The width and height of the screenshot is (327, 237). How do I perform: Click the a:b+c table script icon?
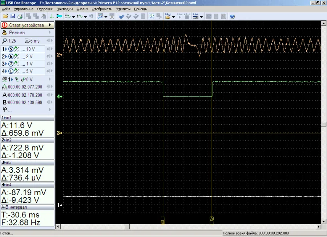coord(195,16)
